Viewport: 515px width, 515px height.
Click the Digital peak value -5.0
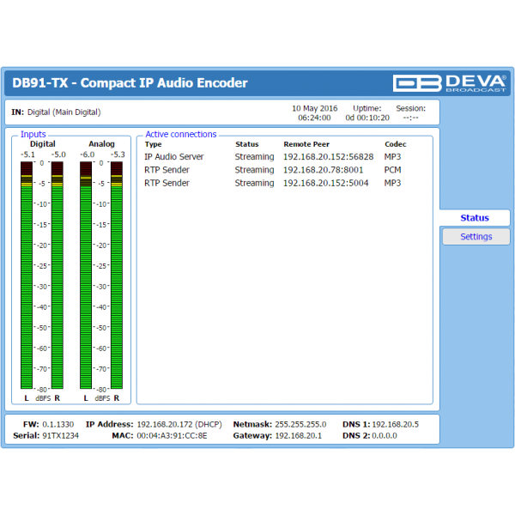58,154
